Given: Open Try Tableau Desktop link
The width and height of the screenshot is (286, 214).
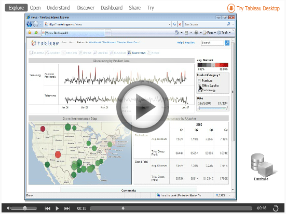Looking at the screenshot, I should (x=258, y=8).
